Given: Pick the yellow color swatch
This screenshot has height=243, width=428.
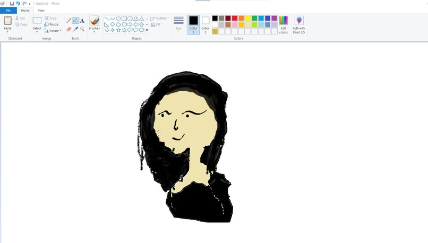Looking at the screenshot, I should pyautogui.click(x=248, y=18).
